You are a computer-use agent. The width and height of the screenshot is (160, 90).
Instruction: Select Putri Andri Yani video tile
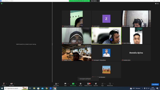pyautogui.click(x=76, y=36)
